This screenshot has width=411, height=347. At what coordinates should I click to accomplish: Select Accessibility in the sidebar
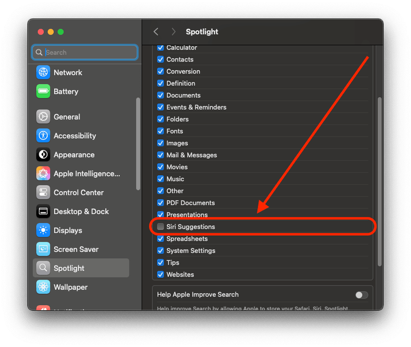tap(75, 136)
